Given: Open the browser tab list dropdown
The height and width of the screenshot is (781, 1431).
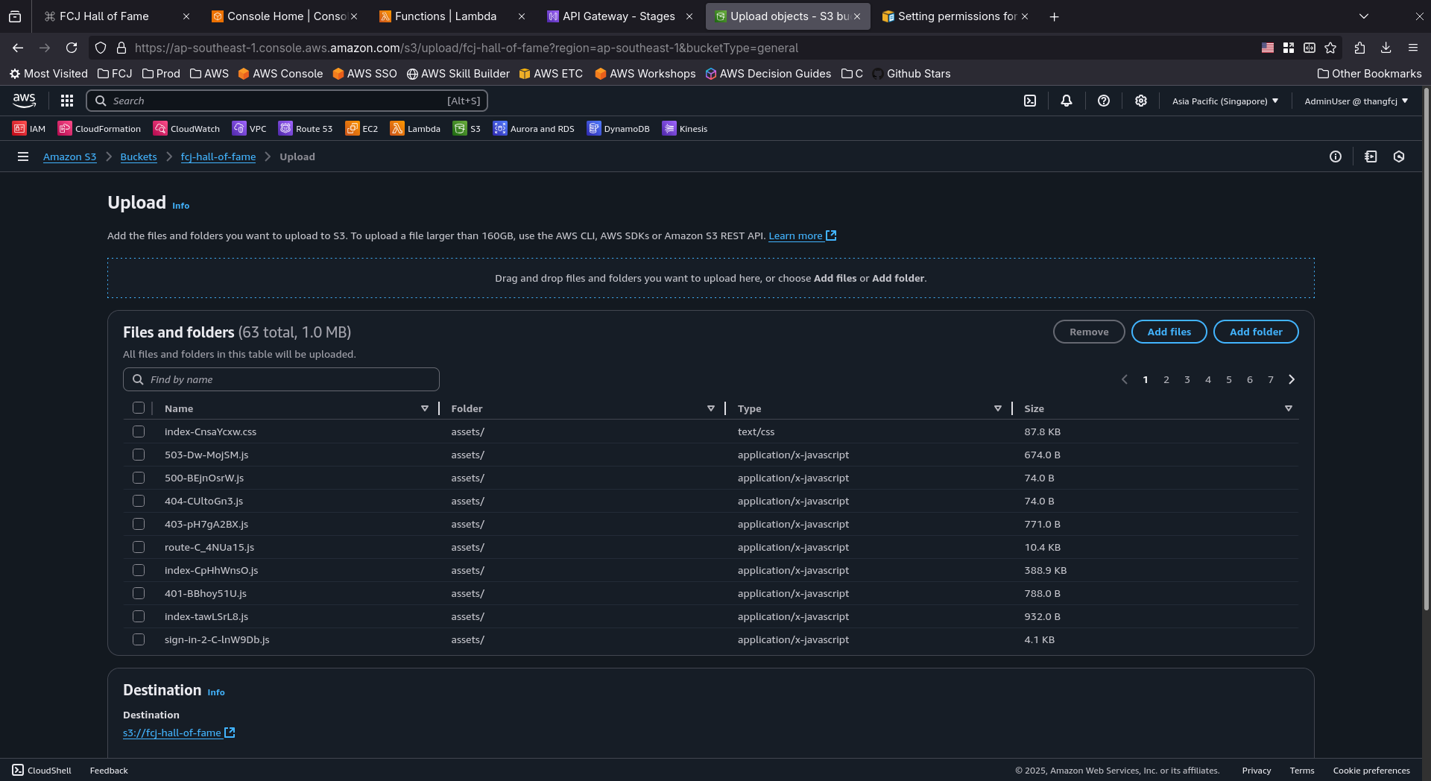Looking at the screenshot, I should tap(1364, 16).
